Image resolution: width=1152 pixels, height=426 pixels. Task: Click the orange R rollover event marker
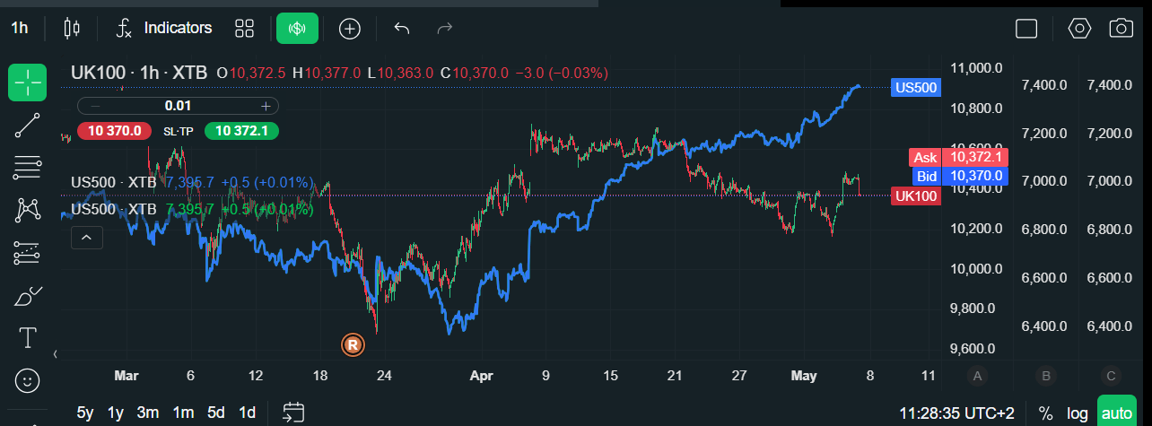click(x=353, y=343)
